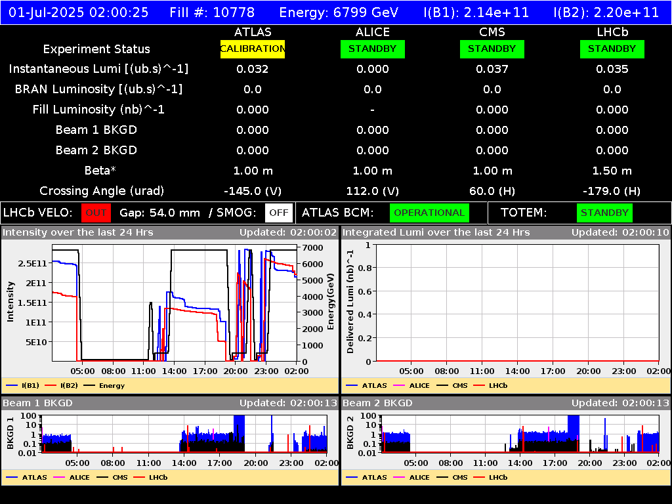Click the Updated: 02:00:10 timestamp
Viewport: 672px width, 504px height.
click(x=620, y=233)
